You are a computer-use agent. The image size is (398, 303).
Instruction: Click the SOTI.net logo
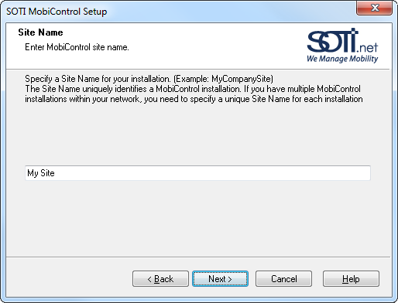pos(342,46)
